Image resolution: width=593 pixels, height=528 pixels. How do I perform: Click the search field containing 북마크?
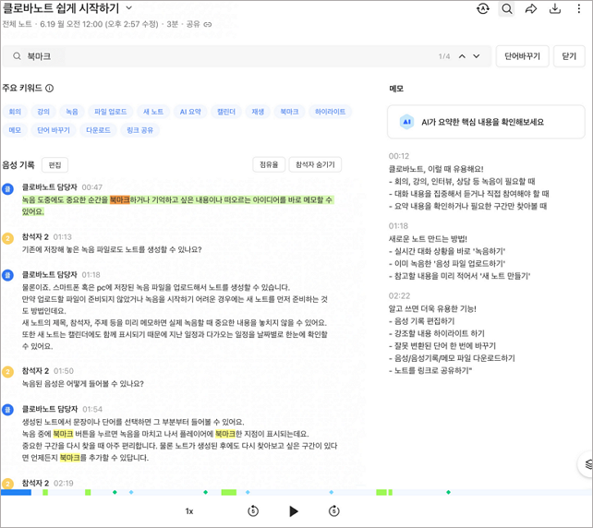click(247, 56)
